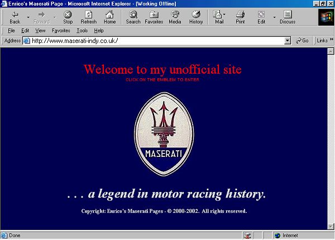Viewport: 335px width, 240px height.
Task: Click the scrollbar up arrow
Action: coord(331,51)
